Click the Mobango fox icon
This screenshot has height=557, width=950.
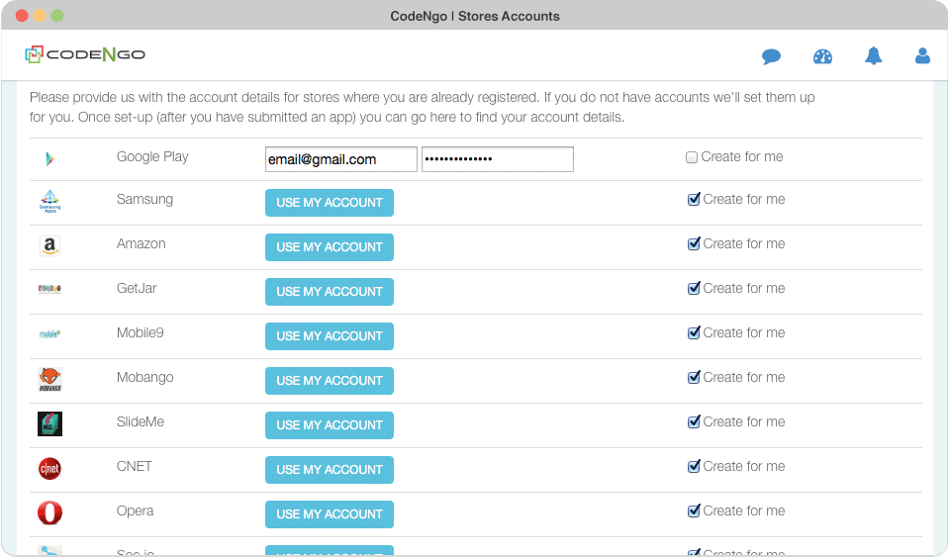(49, 380)
